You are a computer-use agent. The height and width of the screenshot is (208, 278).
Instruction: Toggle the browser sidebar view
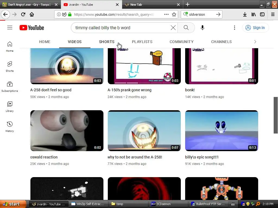pyautogui.click(x=262, y=14)
